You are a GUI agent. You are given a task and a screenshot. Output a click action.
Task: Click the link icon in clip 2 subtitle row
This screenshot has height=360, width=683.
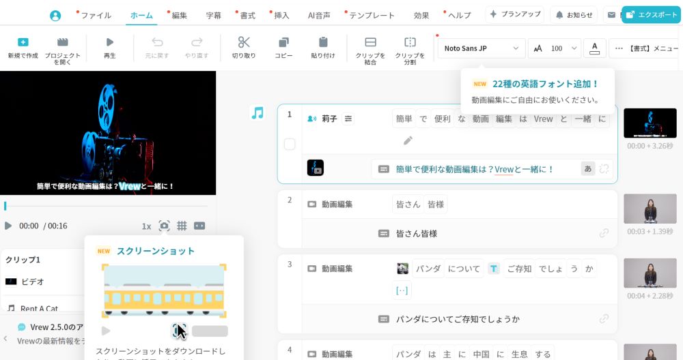coord(604,233)
